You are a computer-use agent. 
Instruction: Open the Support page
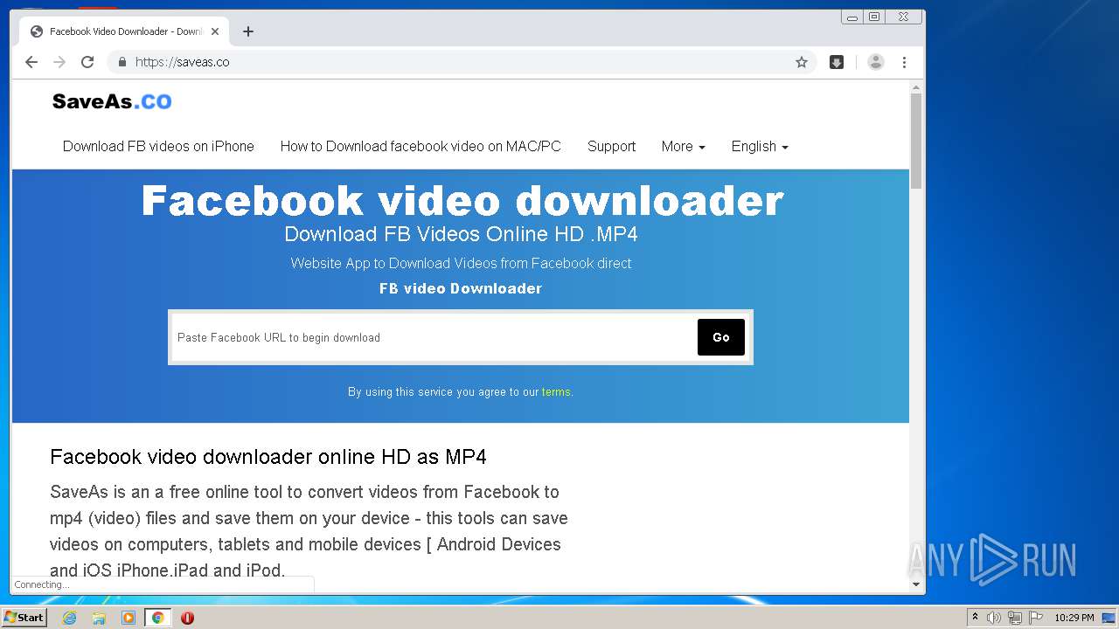(x=611, y=147)
